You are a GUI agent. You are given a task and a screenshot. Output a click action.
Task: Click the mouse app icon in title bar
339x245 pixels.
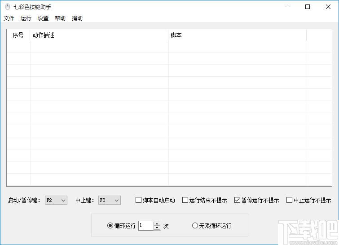click(8, 7)
